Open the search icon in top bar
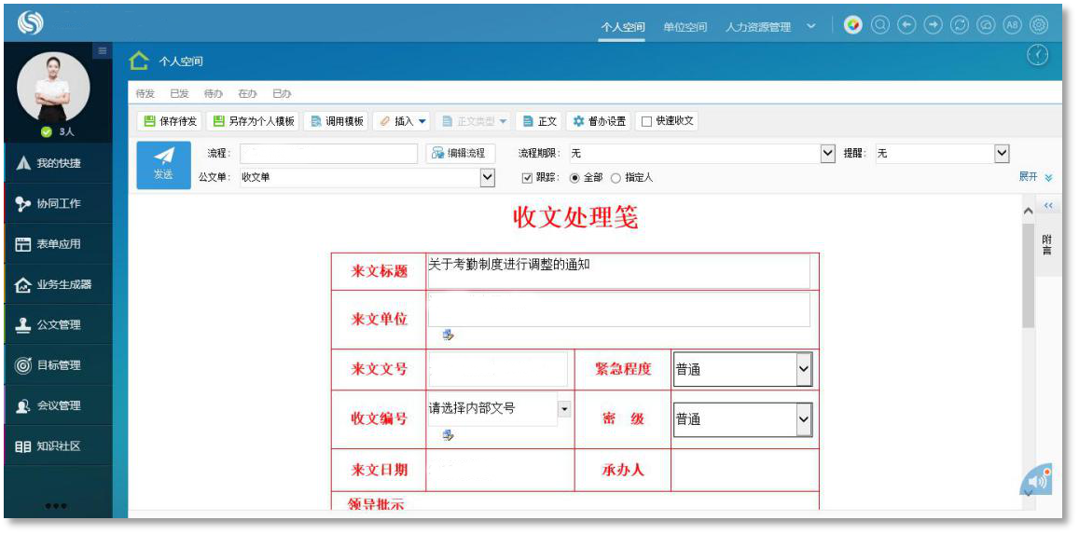 pyautogui.click(x=879, y=25)
